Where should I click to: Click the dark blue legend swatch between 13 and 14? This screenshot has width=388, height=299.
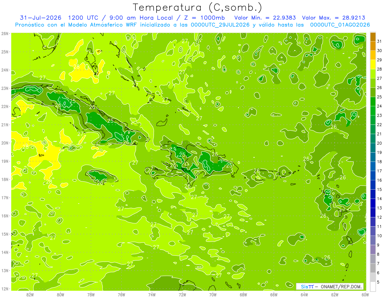(373, 203)
